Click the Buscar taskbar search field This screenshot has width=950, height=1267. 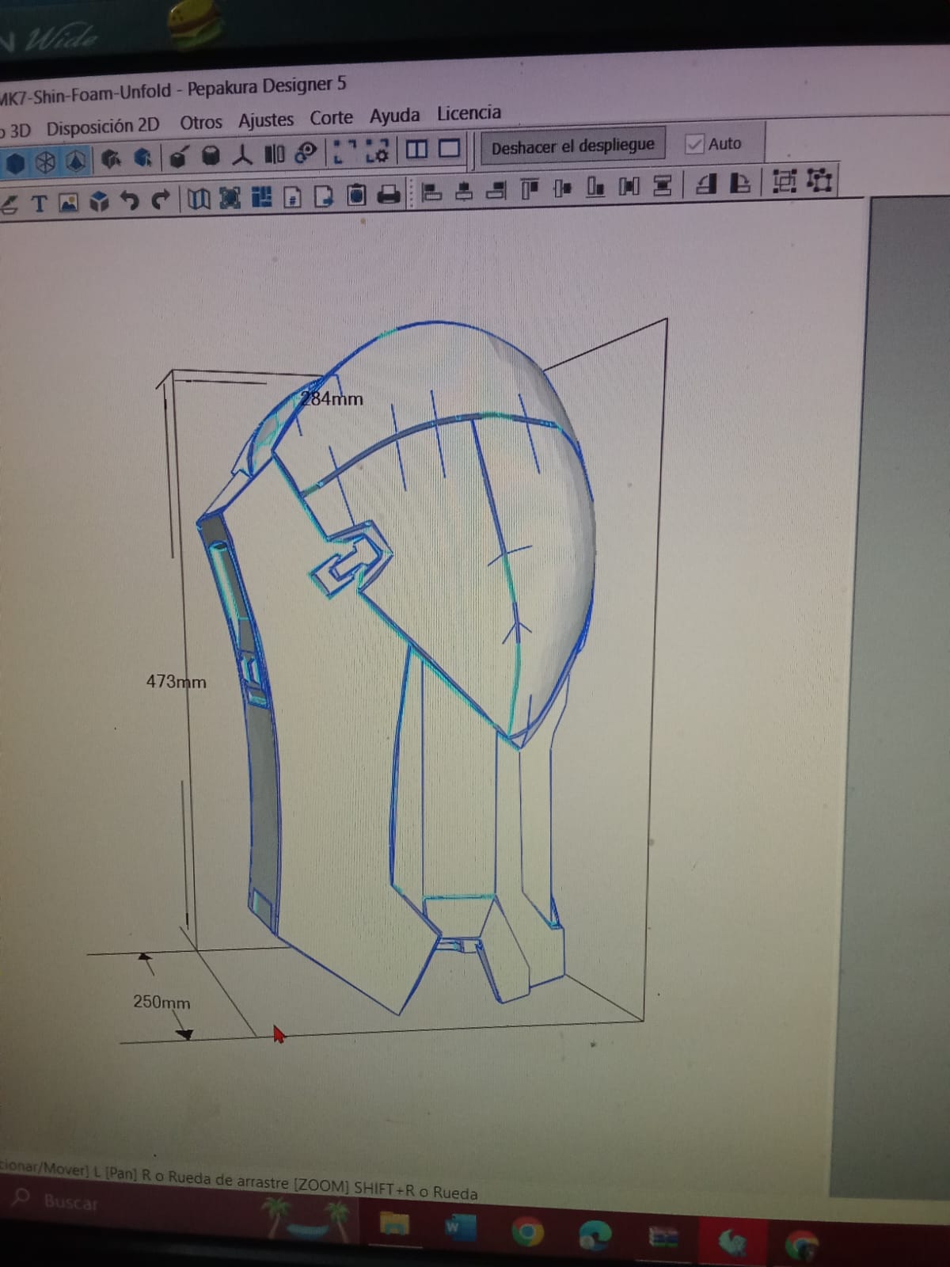point(70,1202)
